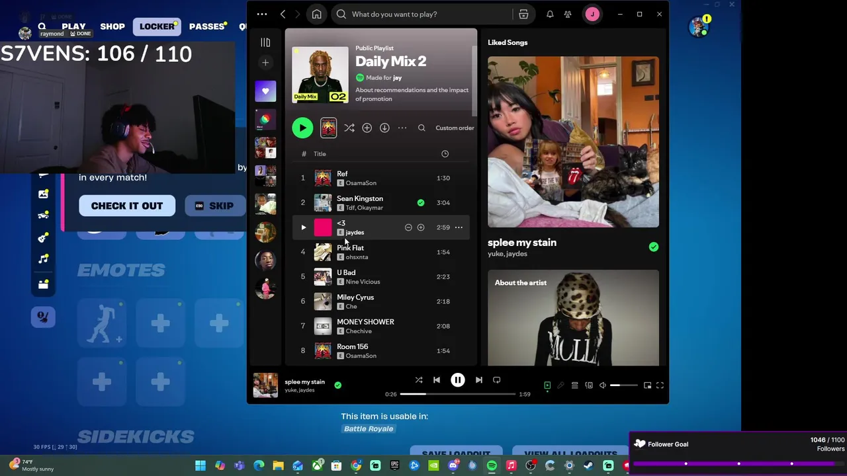
Task: Adjust the Spotify volume slider
Action: click(x=624, y=385)
